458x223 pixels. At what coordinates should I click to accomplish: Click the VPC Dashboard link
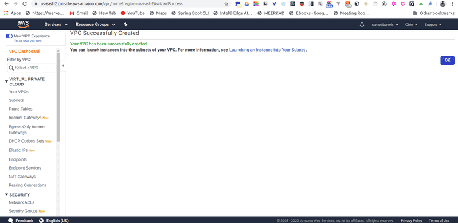pyautogui.click(x=24, y=51)
